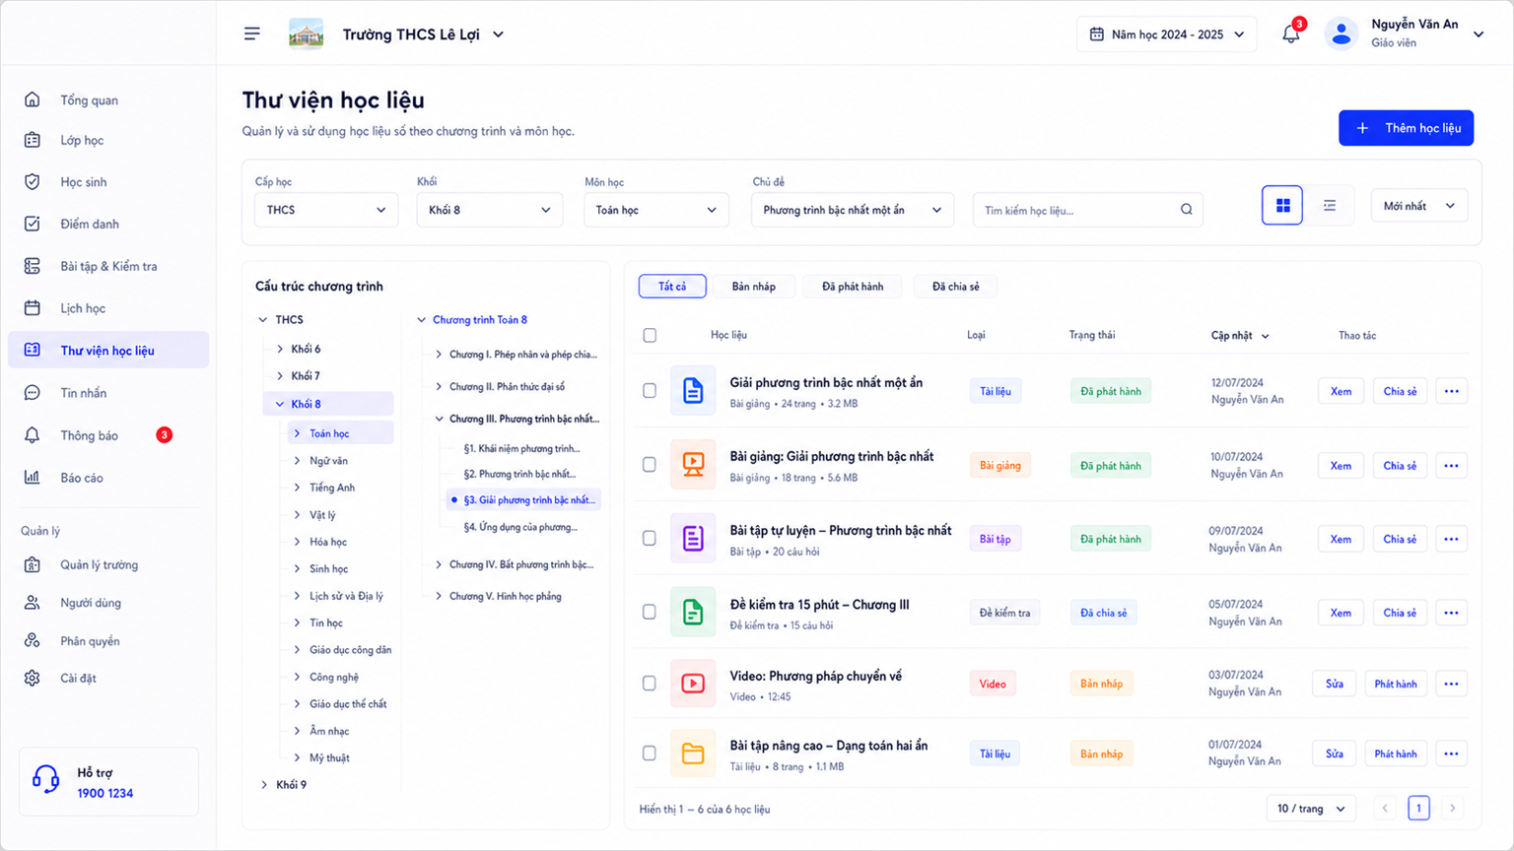Click Phát hành for Bài tập nâng cao
Viewport: 1514px width, 851px height.
pos(1396,753)
